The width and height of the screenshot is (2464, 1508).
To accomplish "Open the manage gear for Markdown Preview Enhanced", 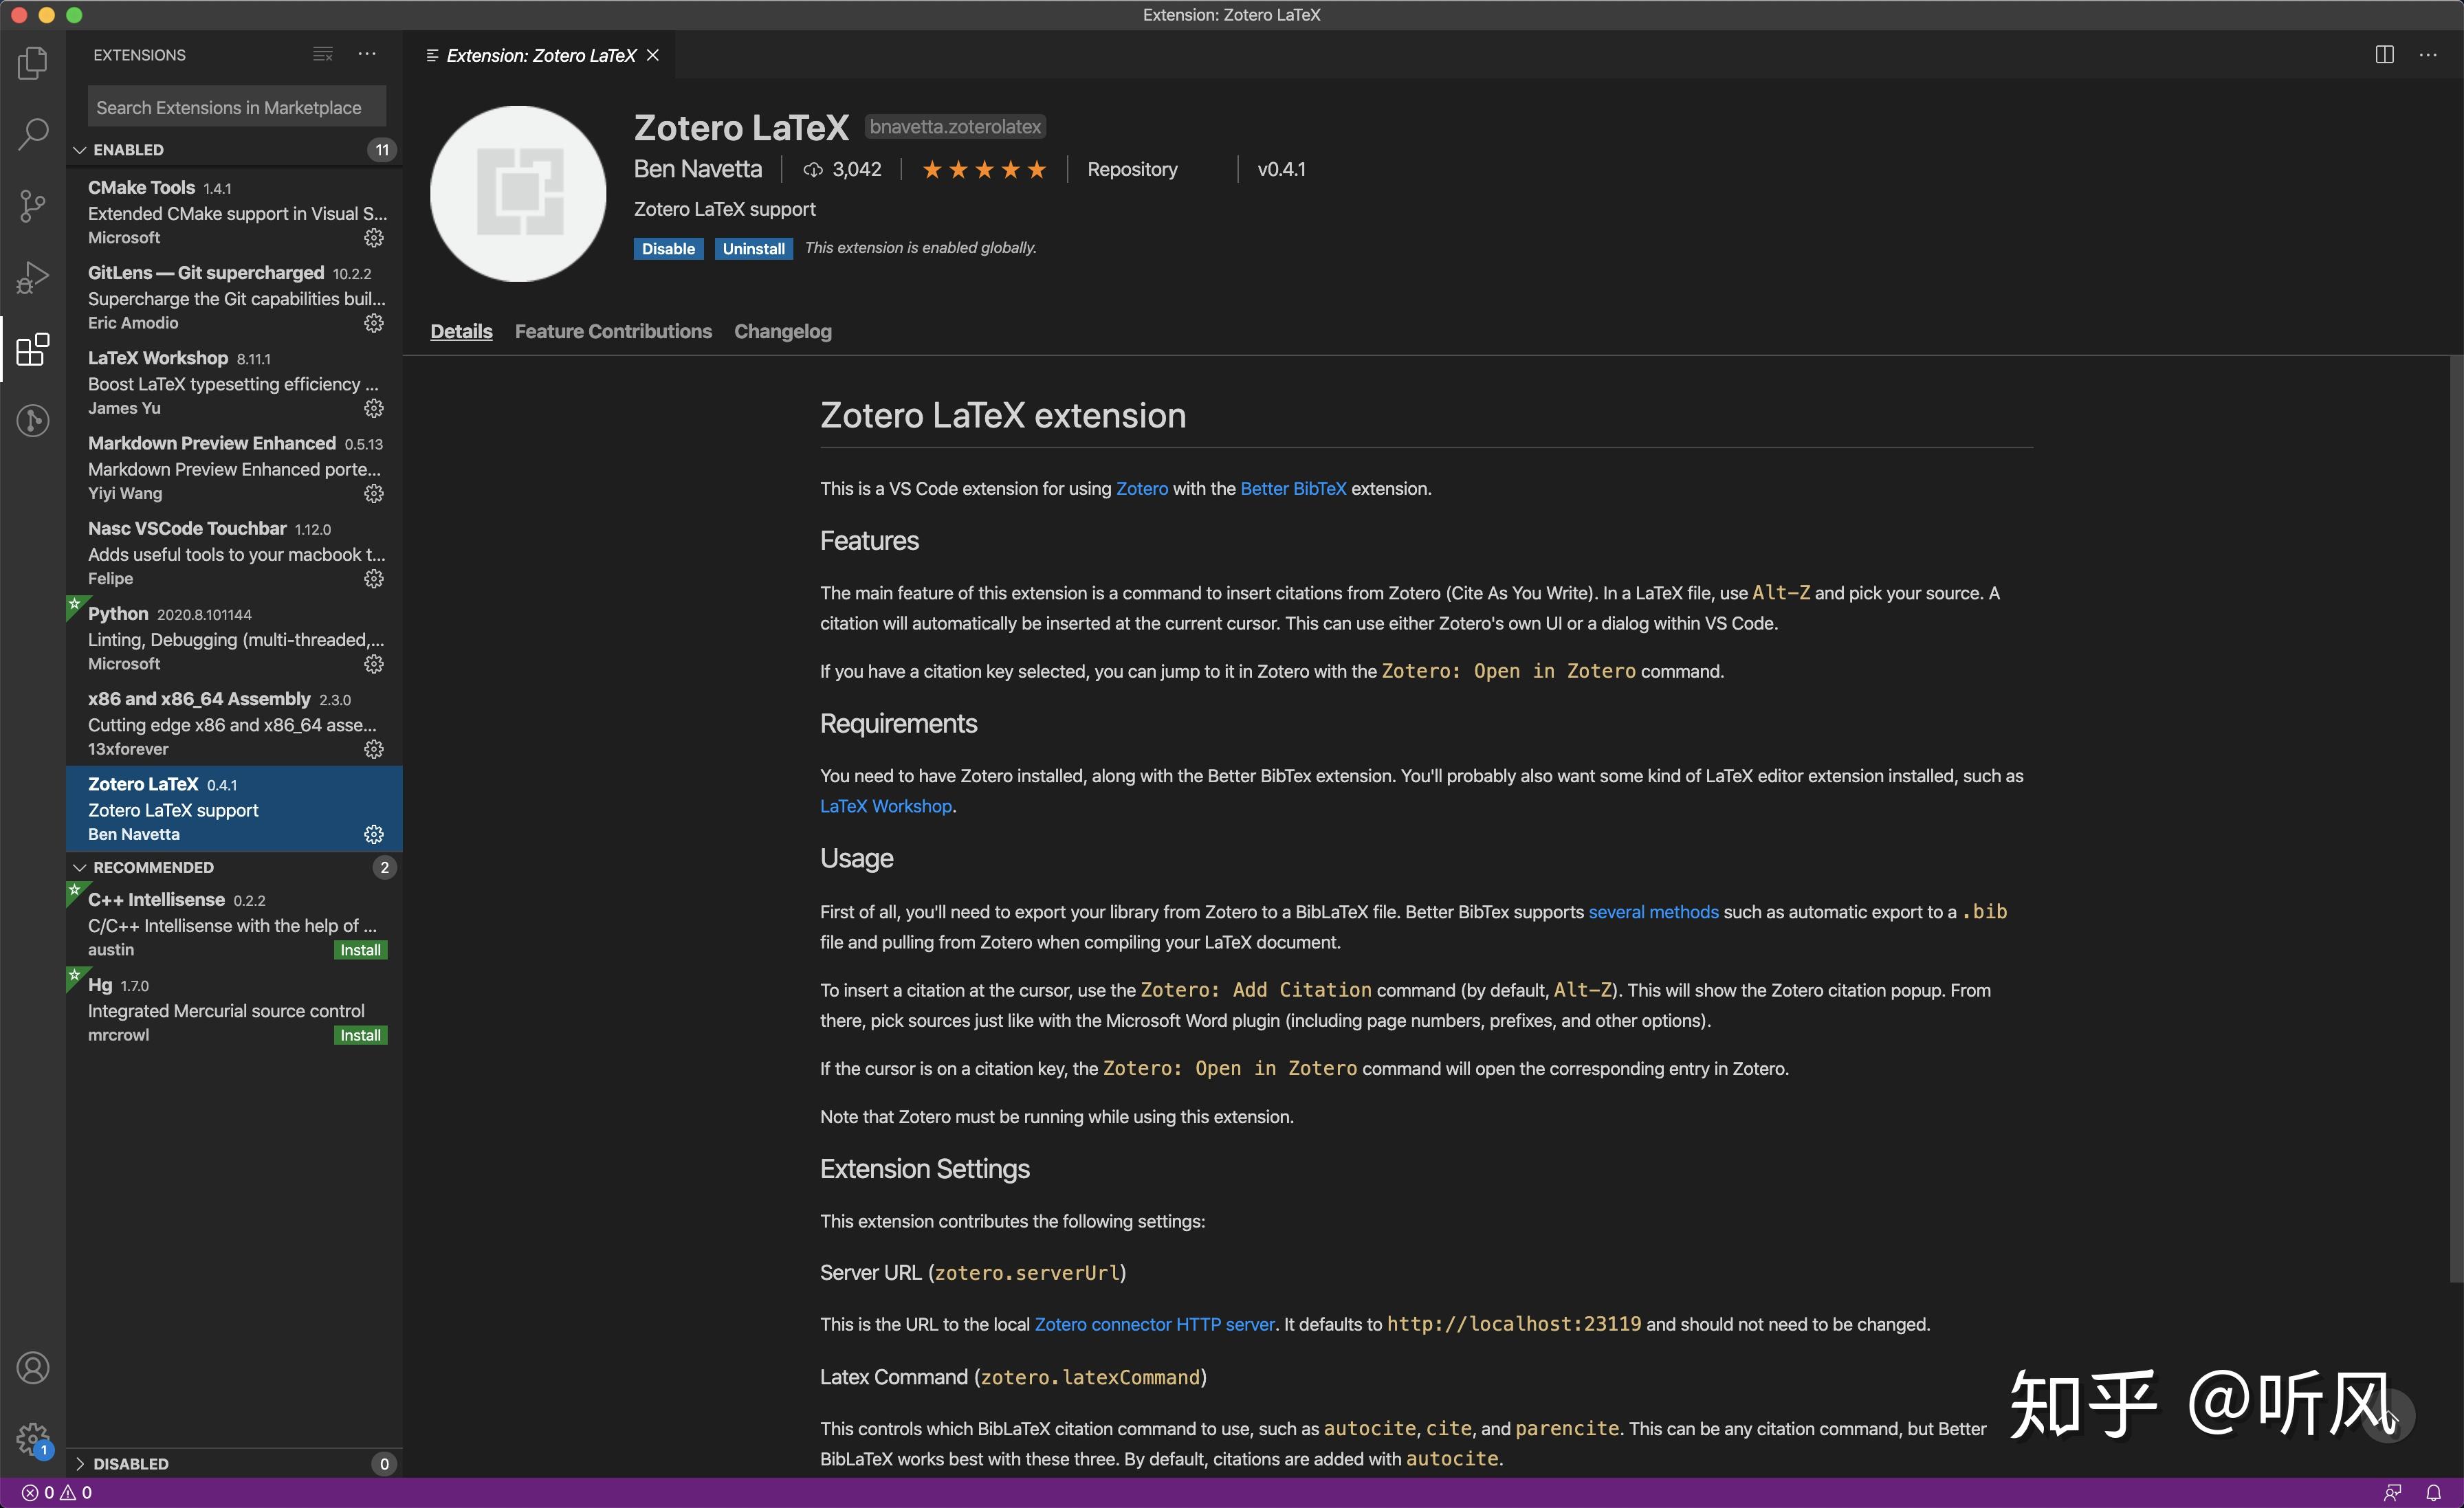I will pos(374,493).
